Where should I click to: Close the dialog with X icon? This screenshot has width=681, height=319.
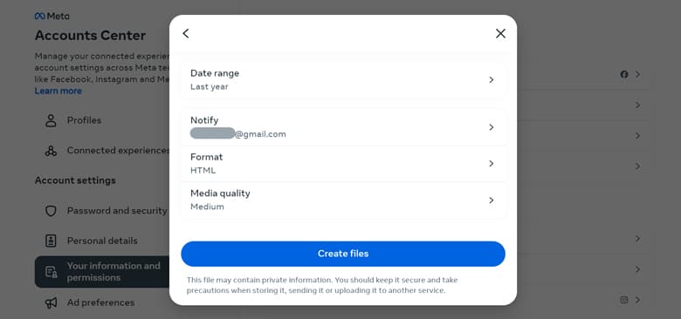(500, 33)
